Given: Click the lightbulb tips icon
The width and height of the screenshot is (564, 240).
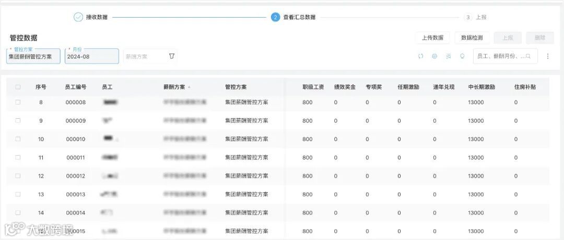Looking at the screenshot, I should click(463, 56).
